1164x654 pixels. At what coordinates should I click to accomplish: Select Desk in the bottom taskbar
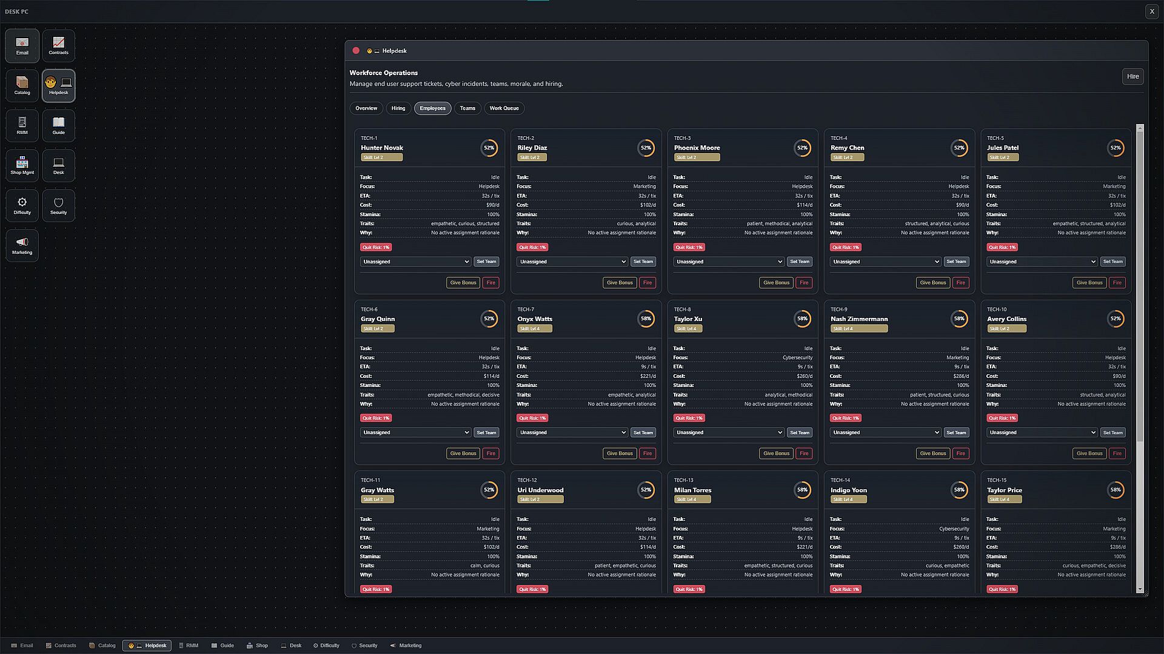(x=291, y=646)
